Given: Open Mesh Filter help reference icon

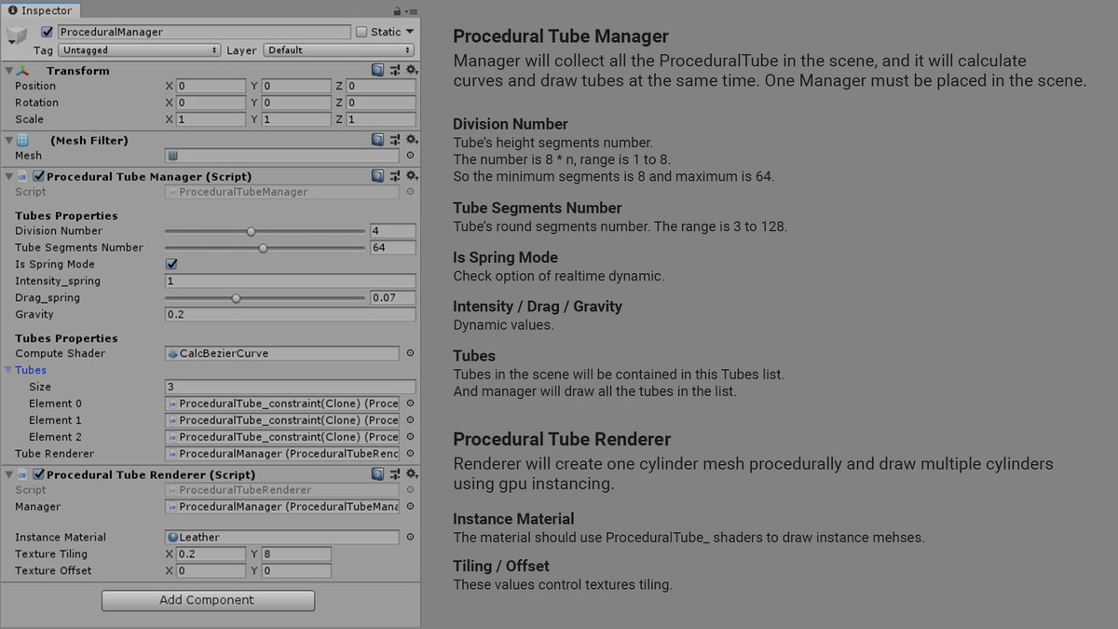Looking at the screenshot, I should pos(377,140).
